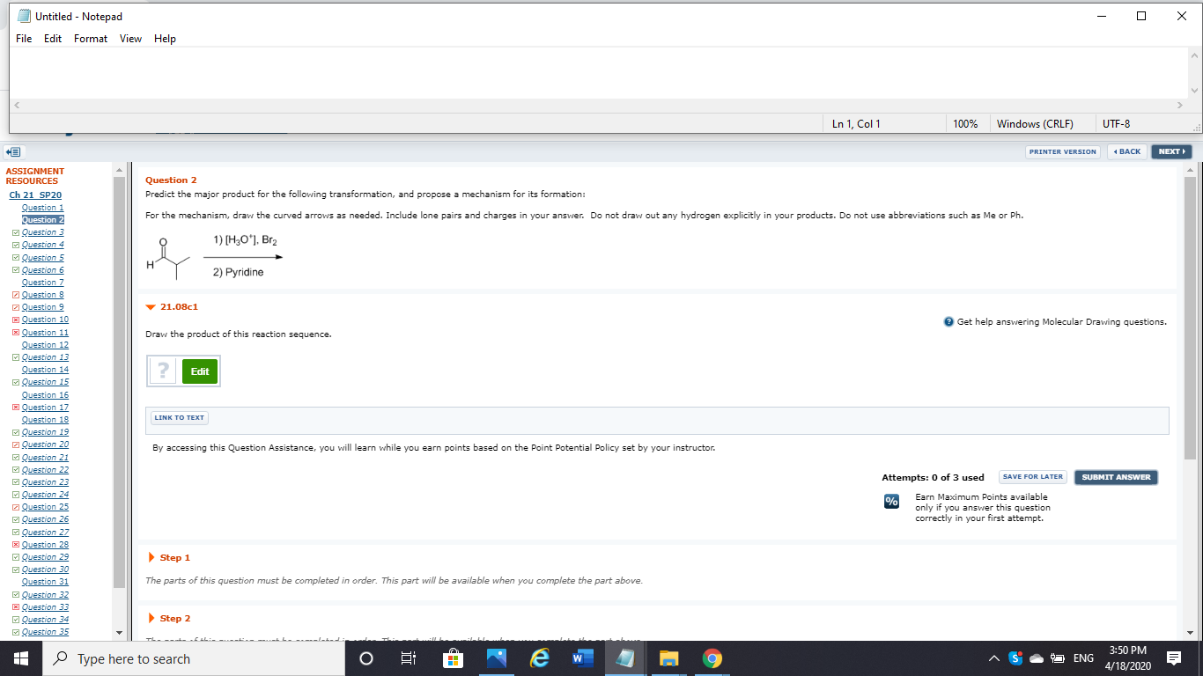This screenshot has height=676, width=1203.
Task: Launch Word from the taskbar
Action: (582, 658)
